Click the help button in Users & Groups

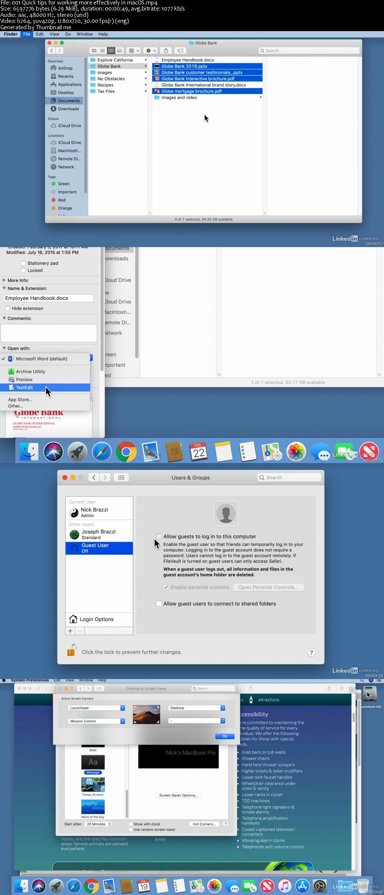click(x=311, y=652)
